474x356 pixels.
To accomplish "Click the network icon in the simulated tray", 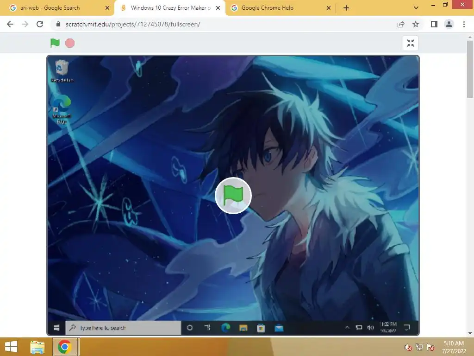I will 359,328.
